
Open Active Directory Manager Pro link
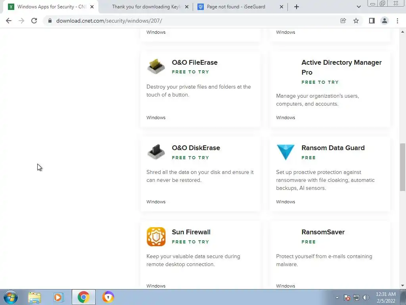pos(341,68)
